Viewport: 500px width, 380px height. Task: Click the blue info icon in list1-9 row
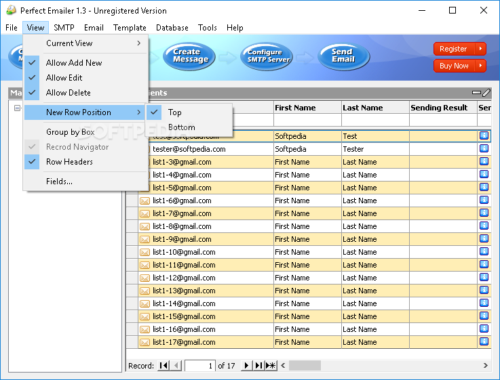[x=484, y=238]
